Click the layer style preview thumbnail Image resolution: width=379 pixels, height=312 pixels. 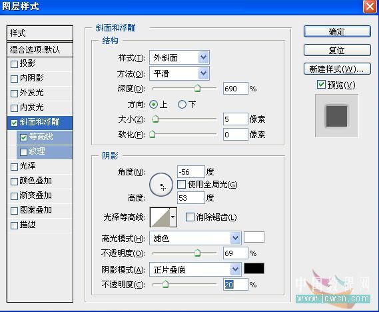(x=336, y=116)
